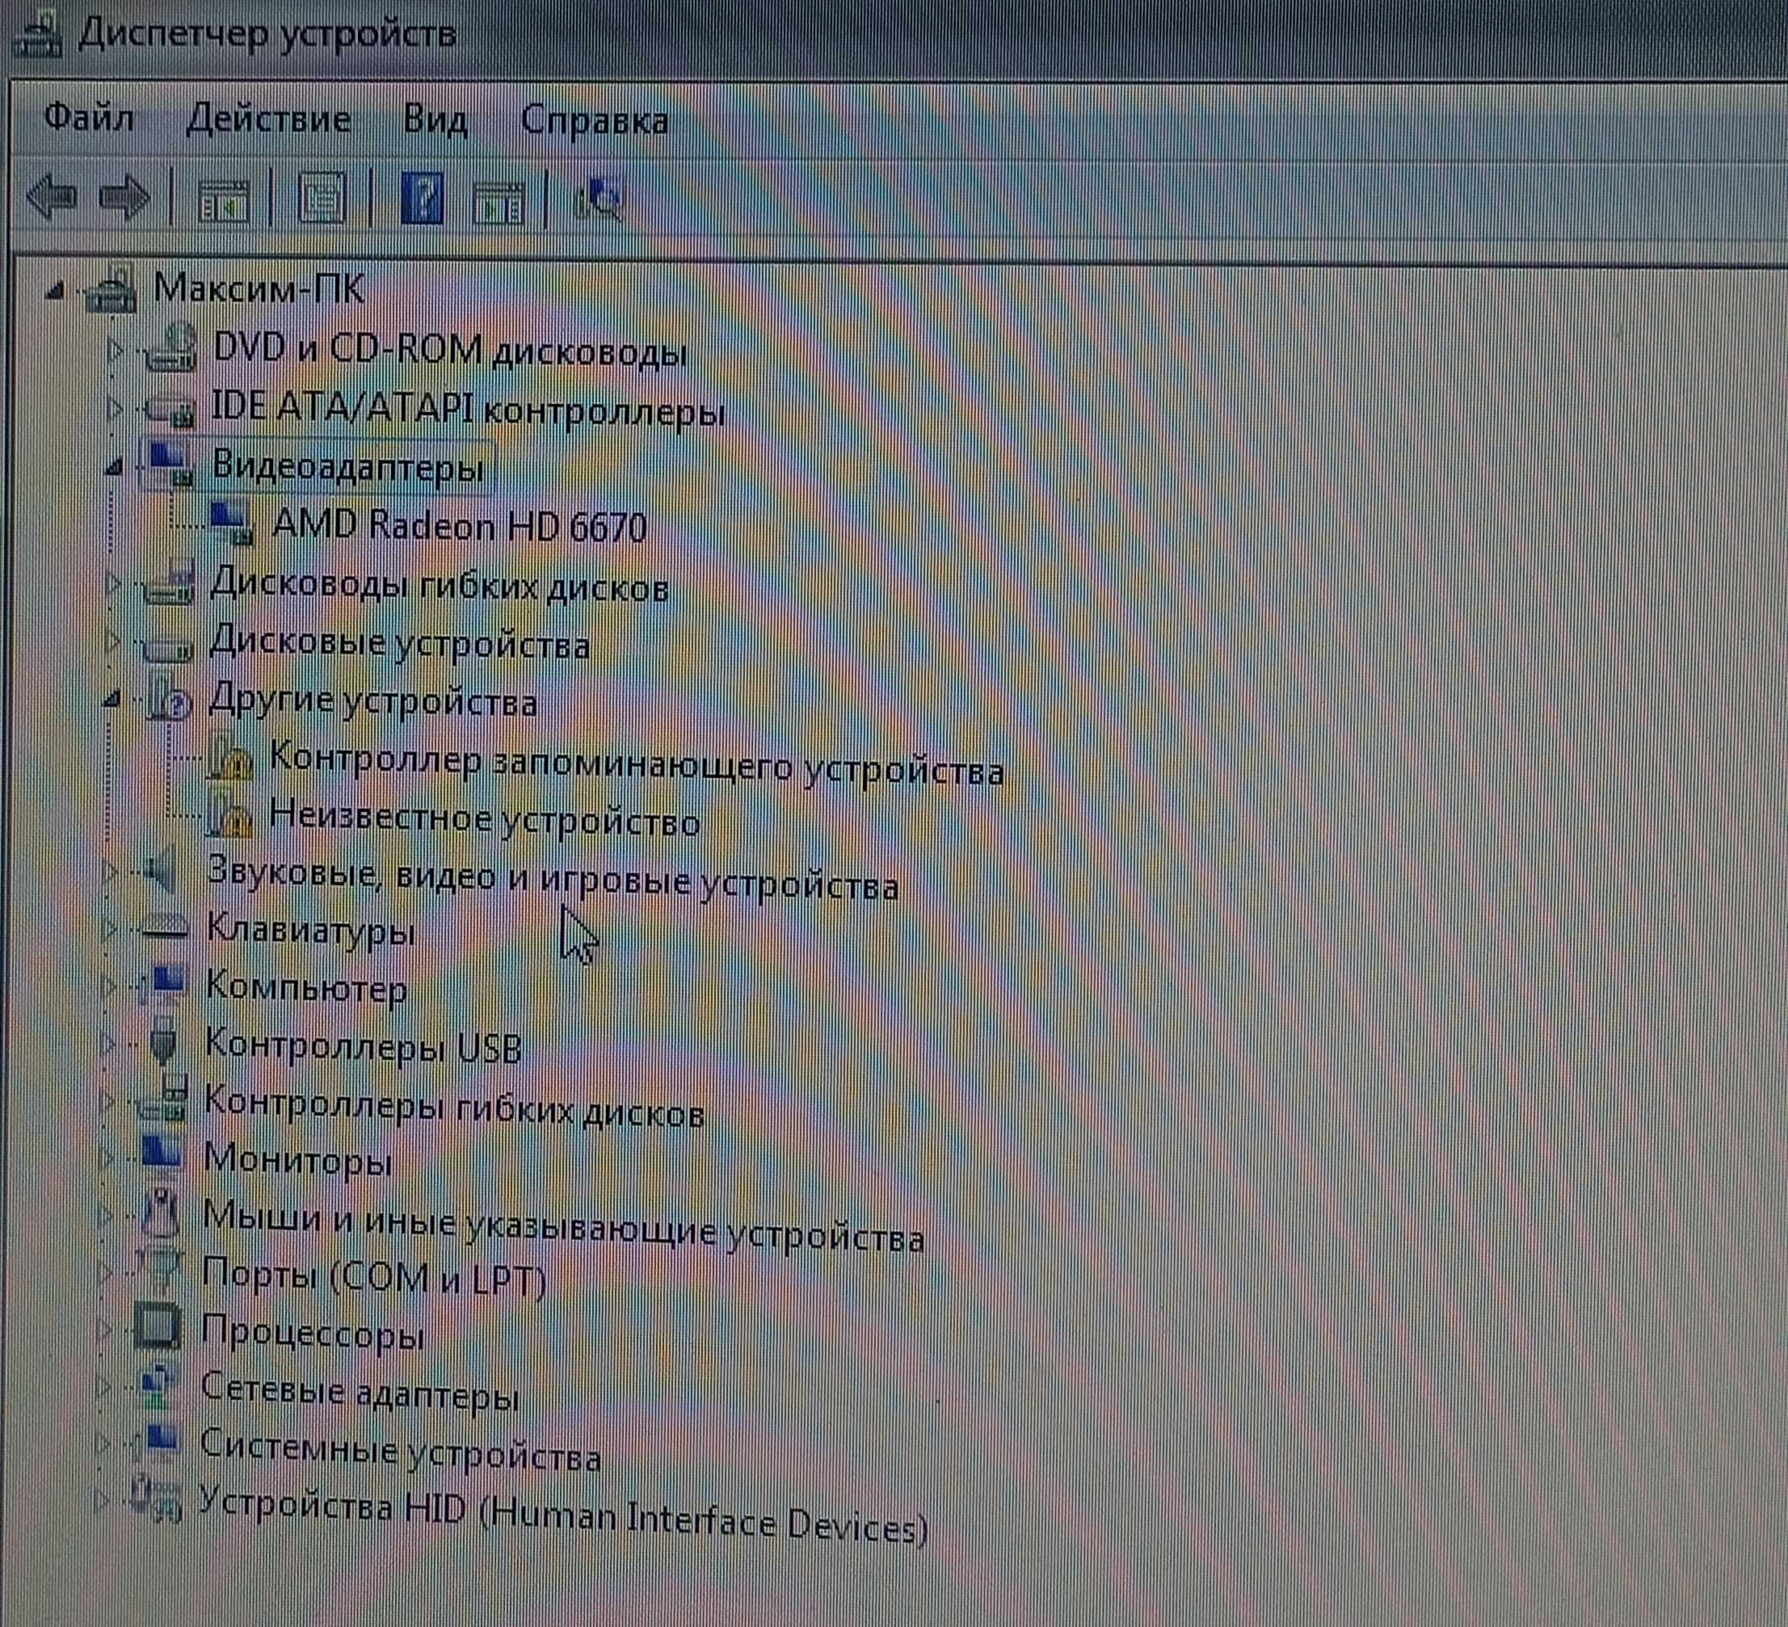
Task: Click the Back arrow toolbar icon
Action: coord(51,197)
